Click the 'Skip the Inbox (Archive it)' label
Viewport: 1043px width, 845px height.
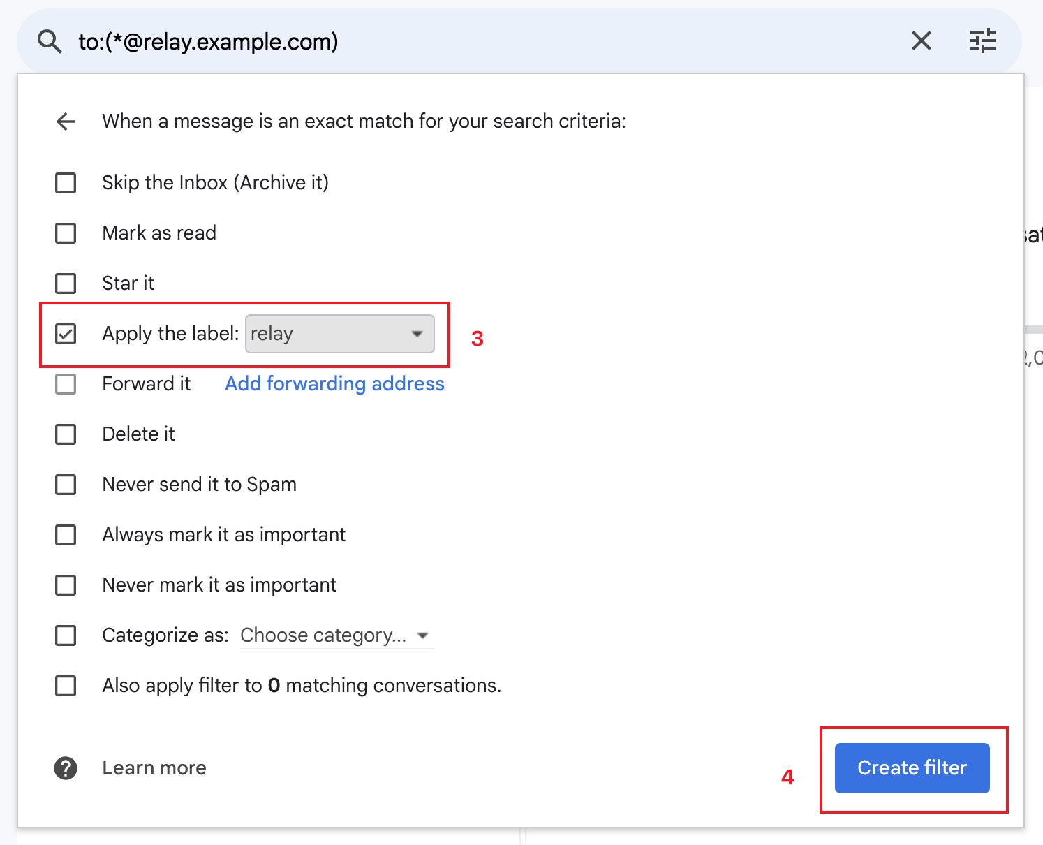point(215,183)
